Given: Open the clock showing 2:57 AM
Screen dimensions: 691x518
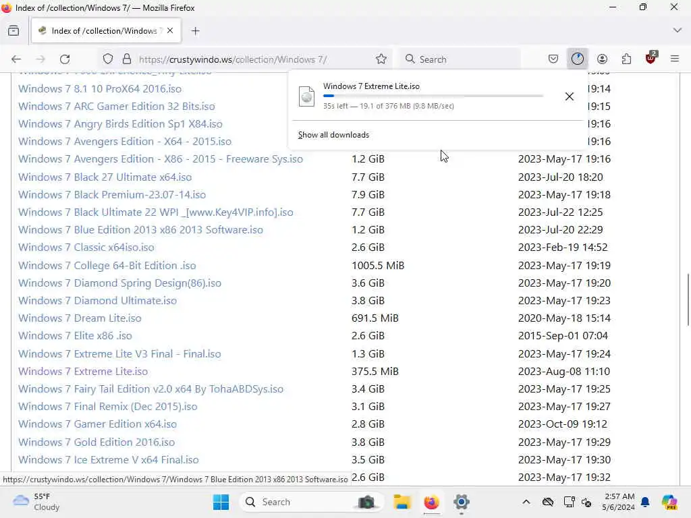Looking at the screenshot, I should pyautogui.click(x=618, y=502).
